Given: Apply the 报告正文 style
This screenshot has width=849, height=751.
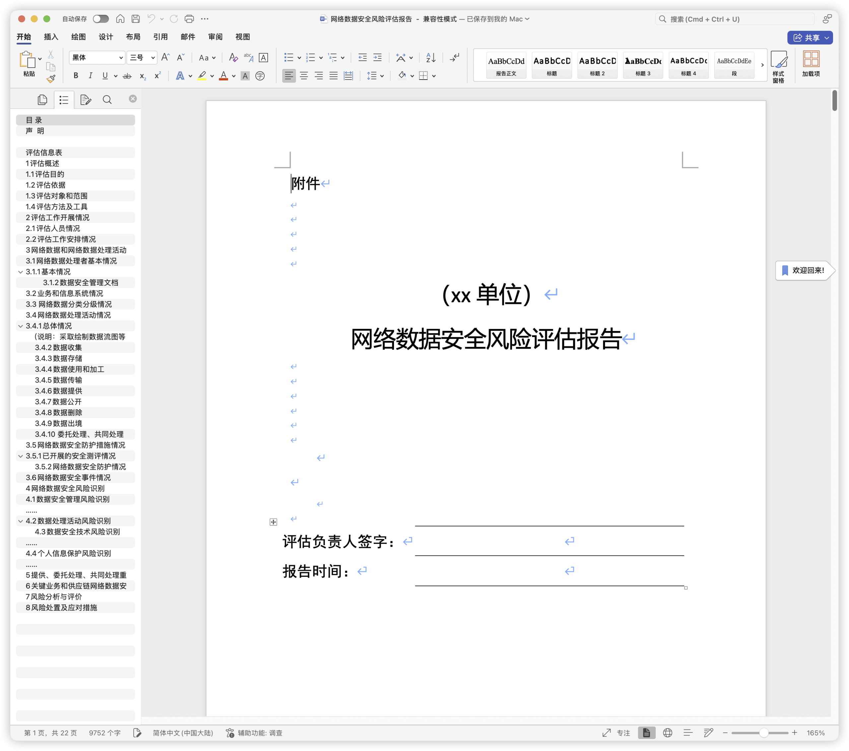Looking at the screenshot, I should click(506, 65).
